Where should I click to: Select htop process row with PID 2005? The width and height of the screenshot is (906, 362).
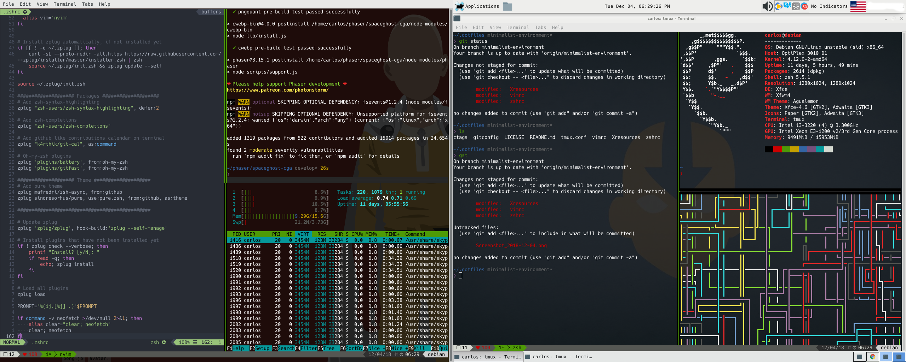click(337, 342)
